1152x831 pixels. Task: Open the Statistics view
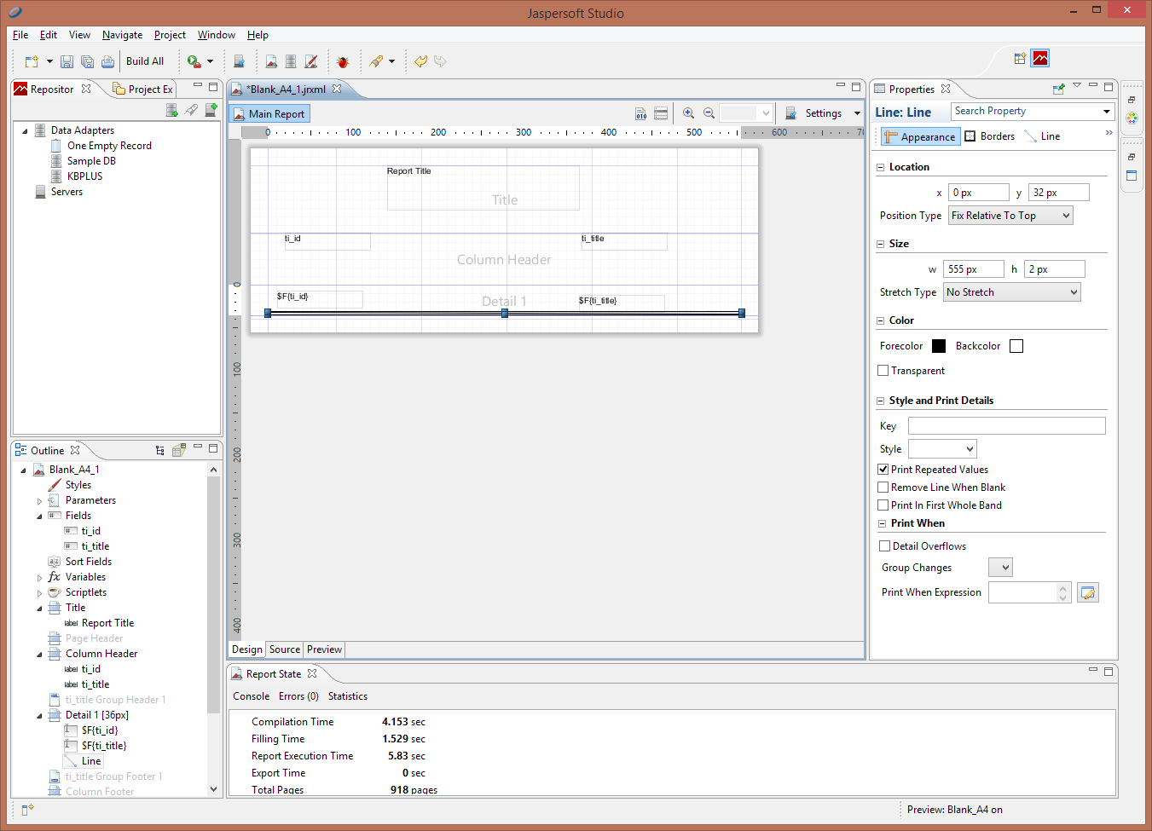348,696
